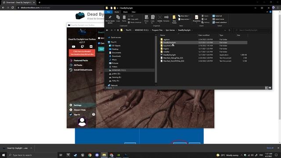Click the Copy to ribbon icon
Image resolution: width=281 pixels, height=158 pixels.
[153, 19]
